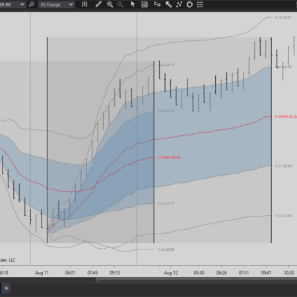Viewport: 297px width, 297px height.
Task: Open the properties list icon
Action: point(200,5)
